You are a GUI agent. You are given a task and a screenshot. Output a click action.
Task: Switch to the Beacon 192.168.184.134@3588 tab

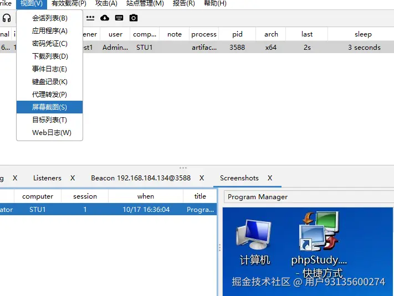point(141,178)
